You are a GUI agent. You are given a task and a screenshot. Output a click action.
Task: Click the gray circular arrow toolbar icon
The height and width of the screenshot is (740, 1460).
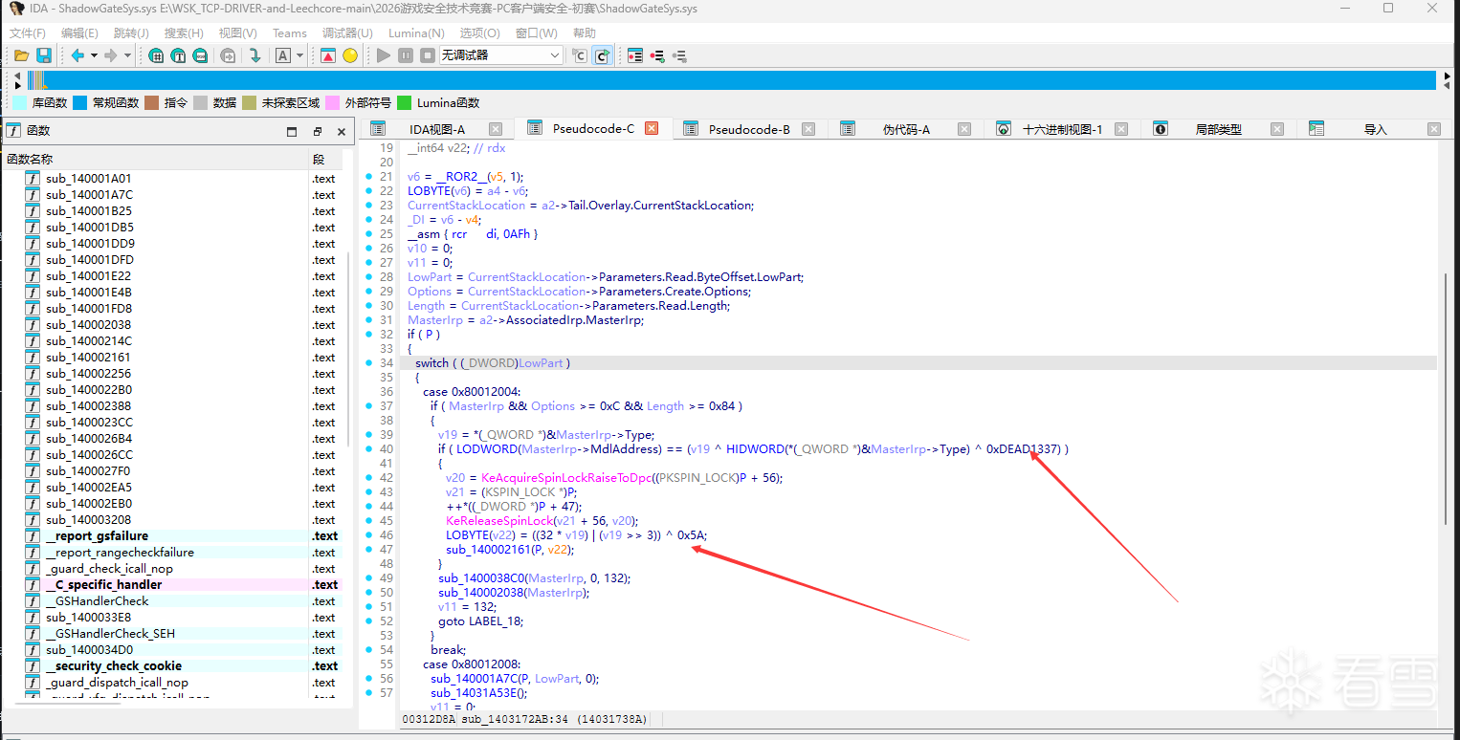coord(229,55)
